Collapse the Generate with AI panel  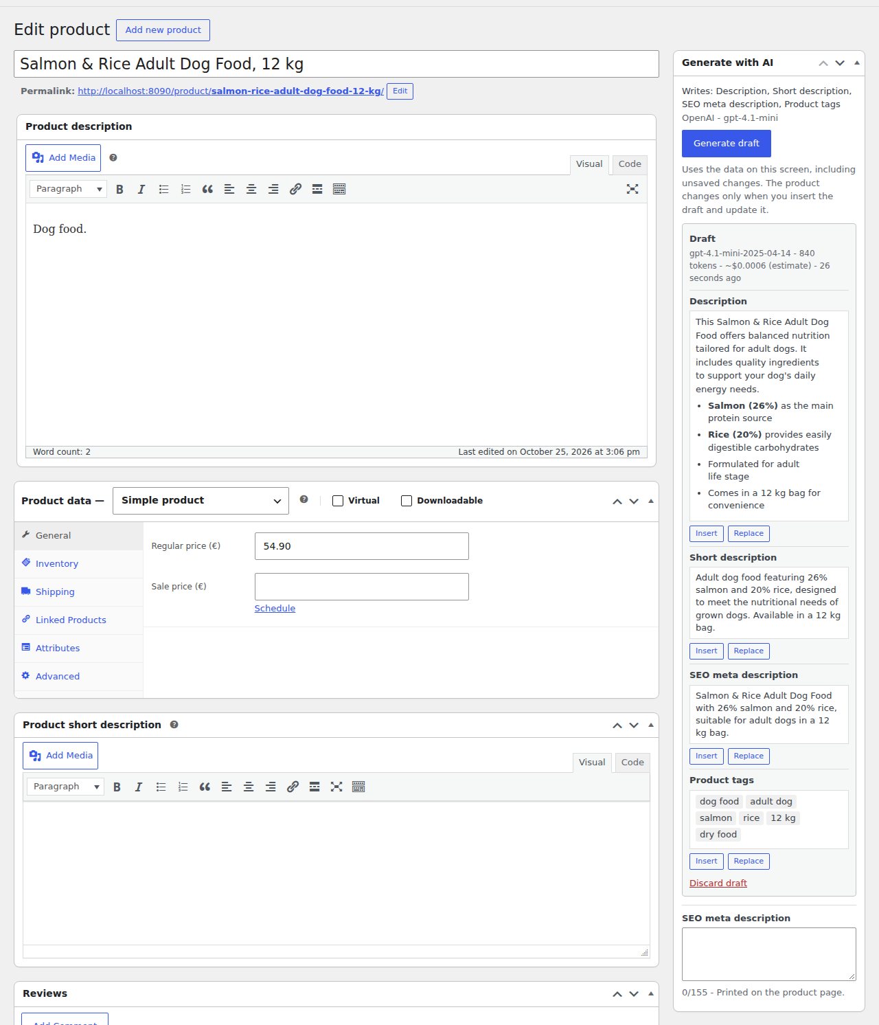pos(857,63)
